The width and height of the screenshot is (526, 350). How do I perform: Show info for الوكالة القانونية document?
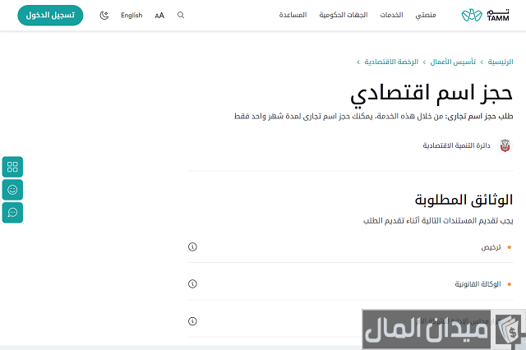coord(192,284)
